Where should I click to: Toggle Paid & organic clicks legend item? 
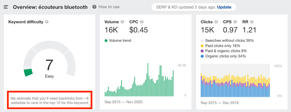point(224,51)
